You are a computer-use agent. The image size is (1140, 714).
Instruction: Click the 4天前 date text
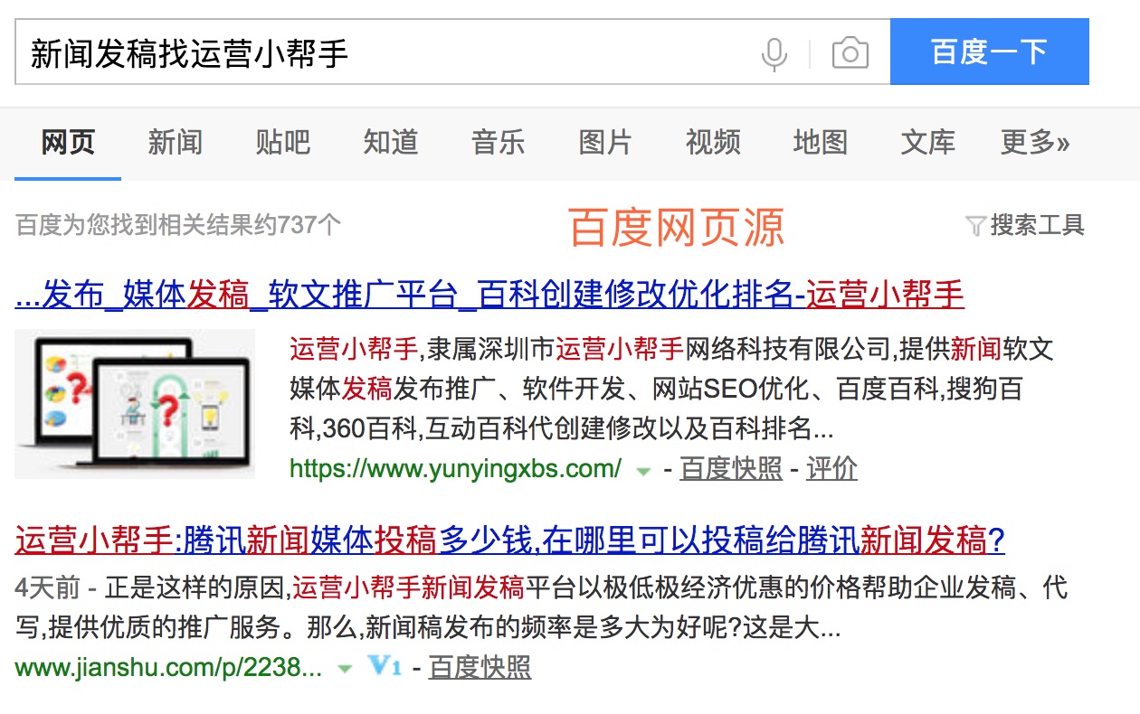47,588
